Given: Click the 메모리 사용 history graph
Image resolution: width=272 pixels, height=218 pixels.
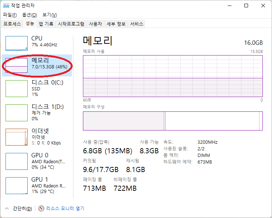Looking at the screenshot, I should point(173,76).
